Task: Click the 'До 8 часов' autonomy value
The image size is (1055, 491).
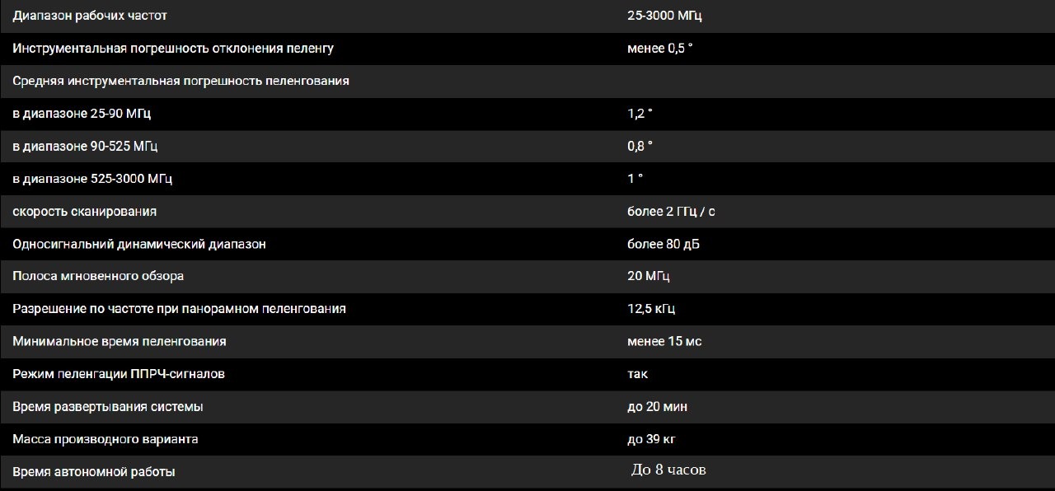Action: tap(668, 470)
